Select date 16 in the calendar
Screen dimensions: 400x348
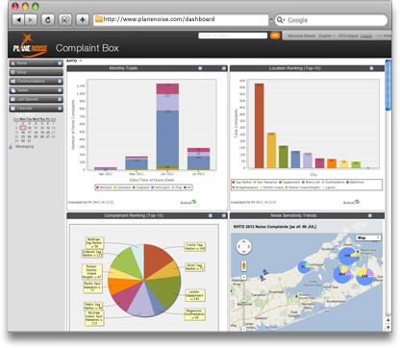click(23, 132)
